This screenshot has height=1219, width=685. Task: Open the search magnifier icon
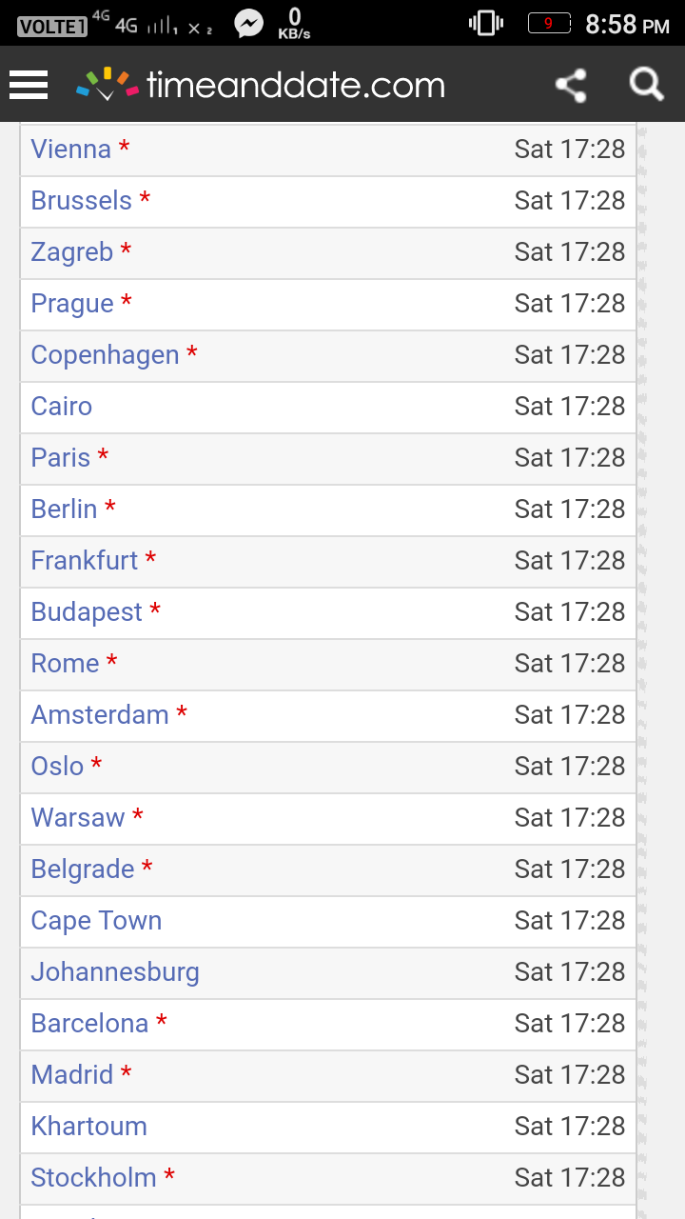tap(646, 85)
